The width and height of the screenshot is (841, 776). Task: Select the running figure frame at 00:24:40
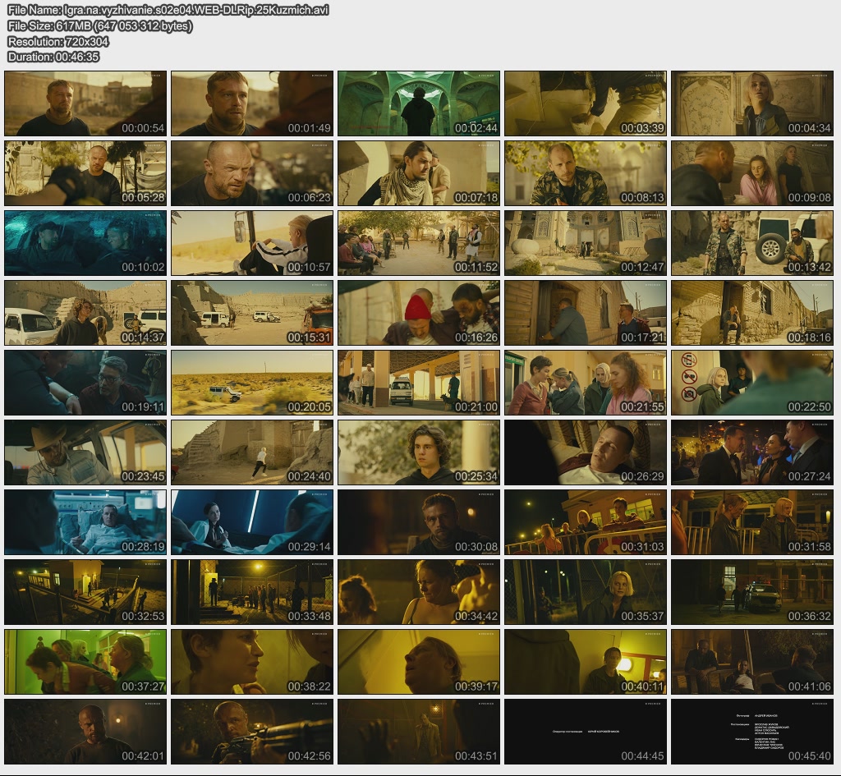tap(252, 452)
